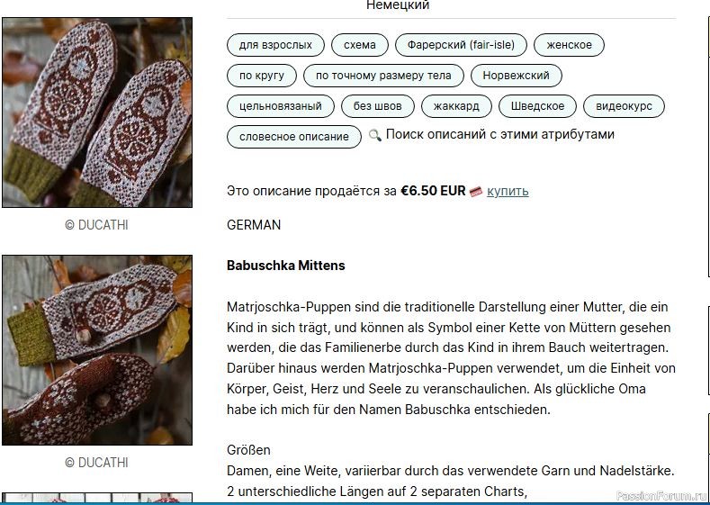
Task: Choose the Норвежский tag
Action: click(x=517, y=76)
